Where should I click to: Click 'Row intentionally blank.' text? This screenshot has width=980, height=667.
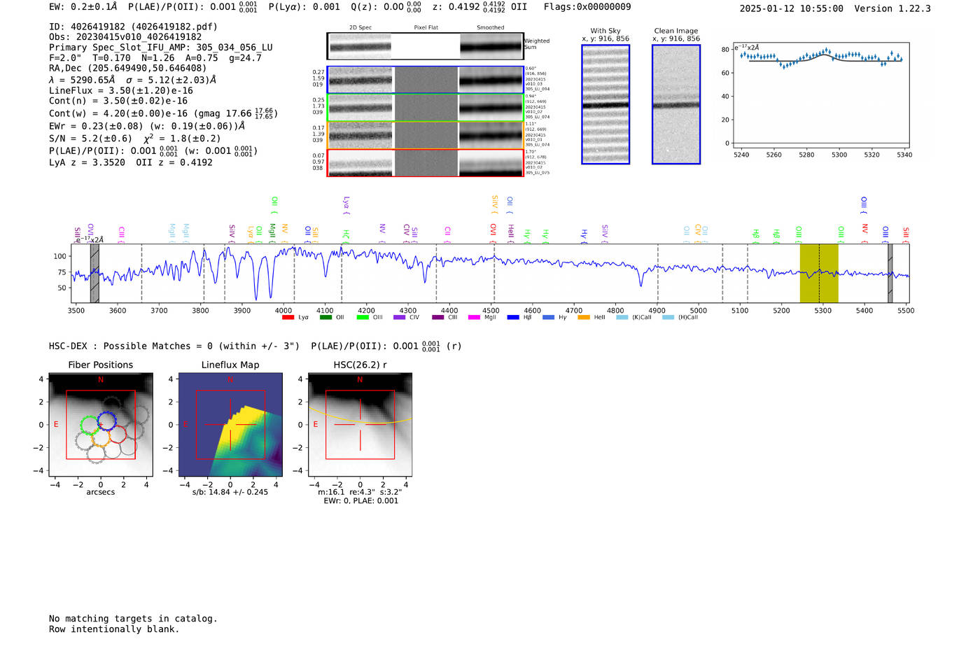pyautogui.click(x=114, y=629)
